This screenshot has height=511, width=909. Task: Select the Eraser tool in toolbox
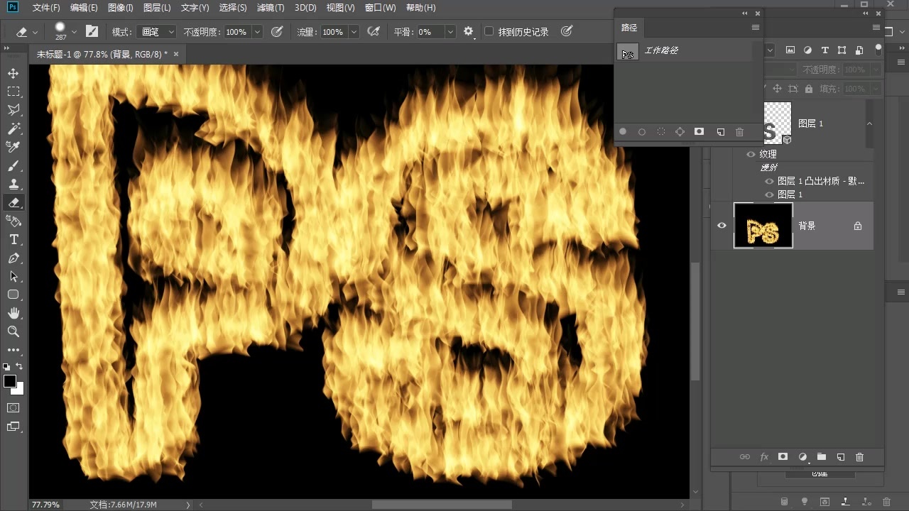pos(13,202)
